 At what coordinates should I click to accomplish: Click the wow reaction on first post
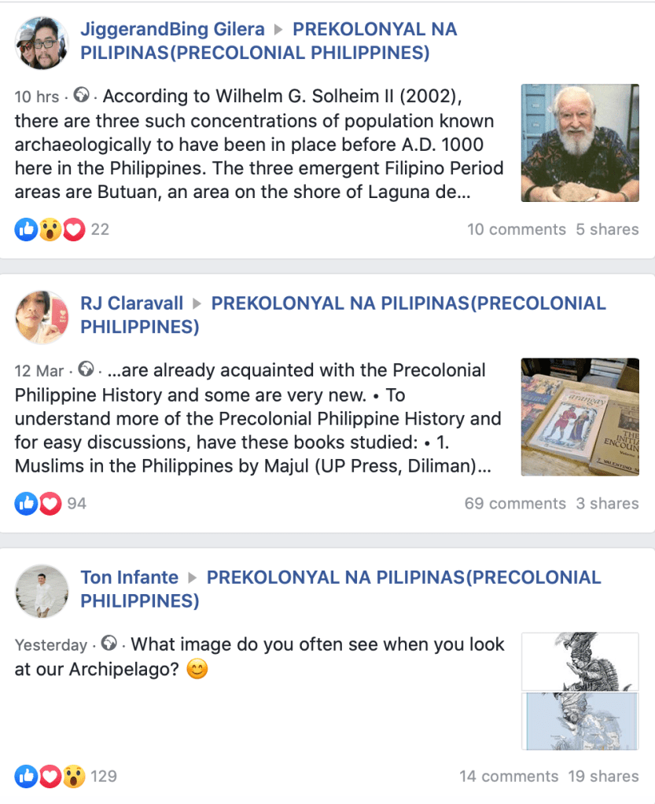tap(50, 229)
